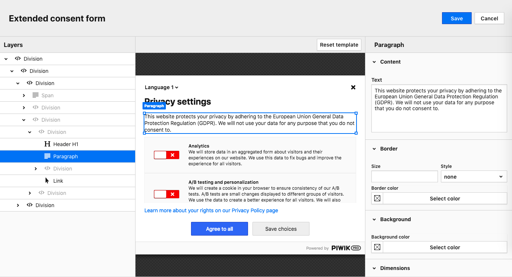512x277 pixels.
Task: Click Select color for Background color
Action: pos(445,247)
